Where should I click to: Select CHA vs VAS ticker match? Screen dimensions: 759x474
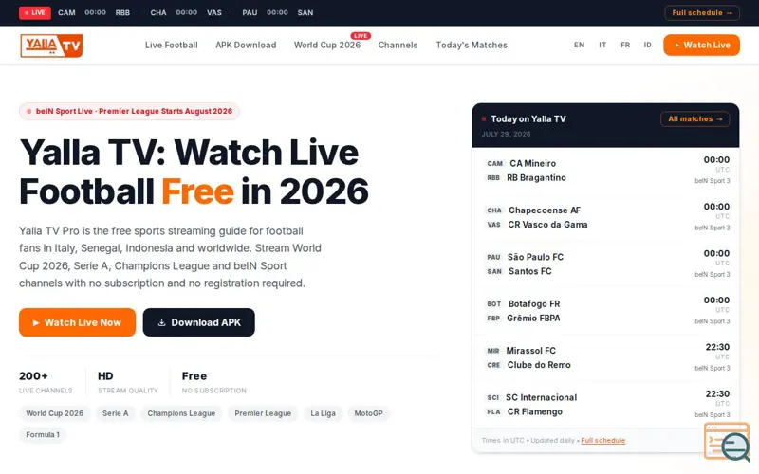tap(186, 12)
